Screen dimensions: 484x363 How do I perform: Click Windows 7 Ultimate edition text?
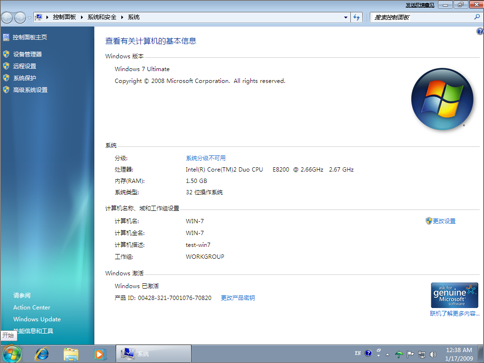(142, 69)
